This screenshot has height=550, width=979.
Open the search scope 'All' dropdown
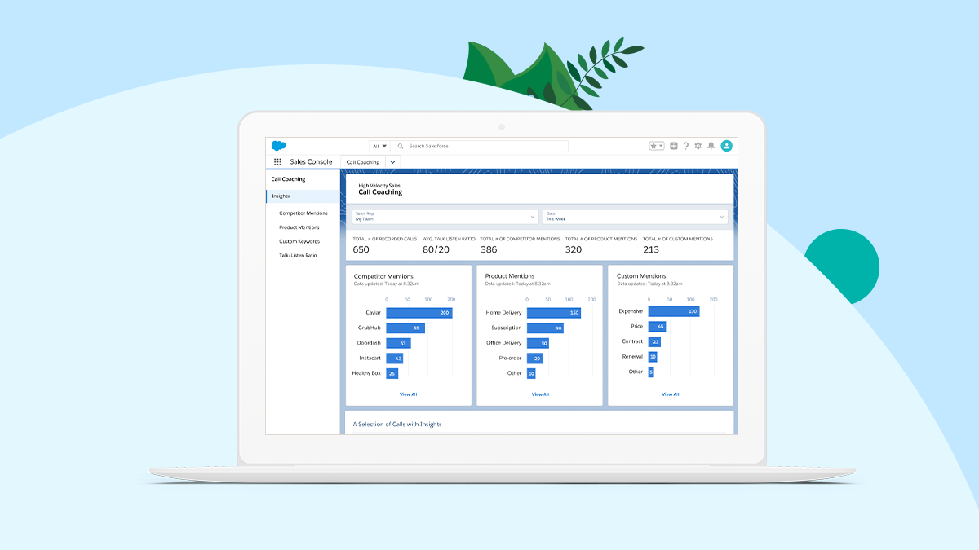click(x=379, y=147)
